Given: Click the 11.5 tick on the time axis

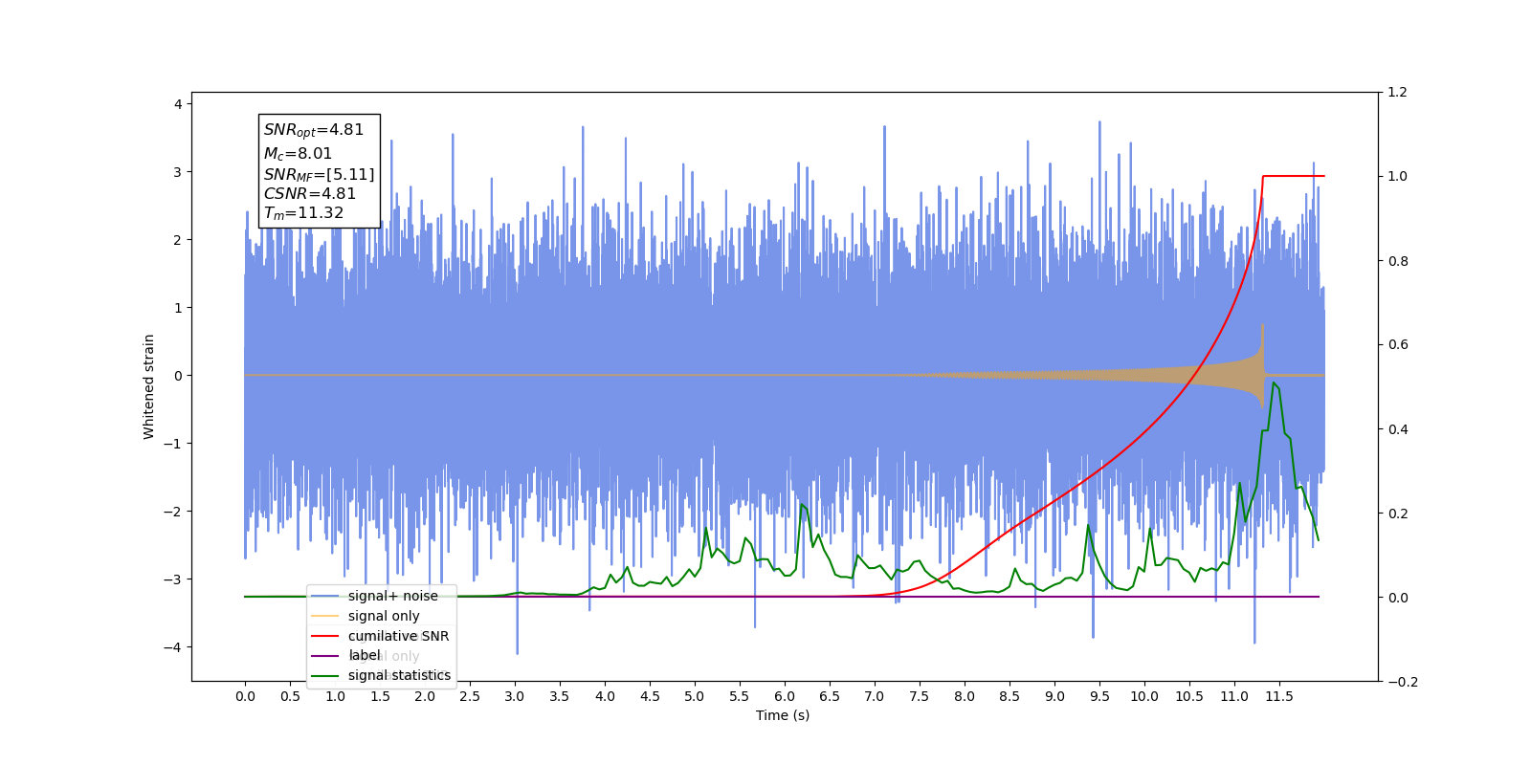Looking at the screenshot, I should point(1279,696).
